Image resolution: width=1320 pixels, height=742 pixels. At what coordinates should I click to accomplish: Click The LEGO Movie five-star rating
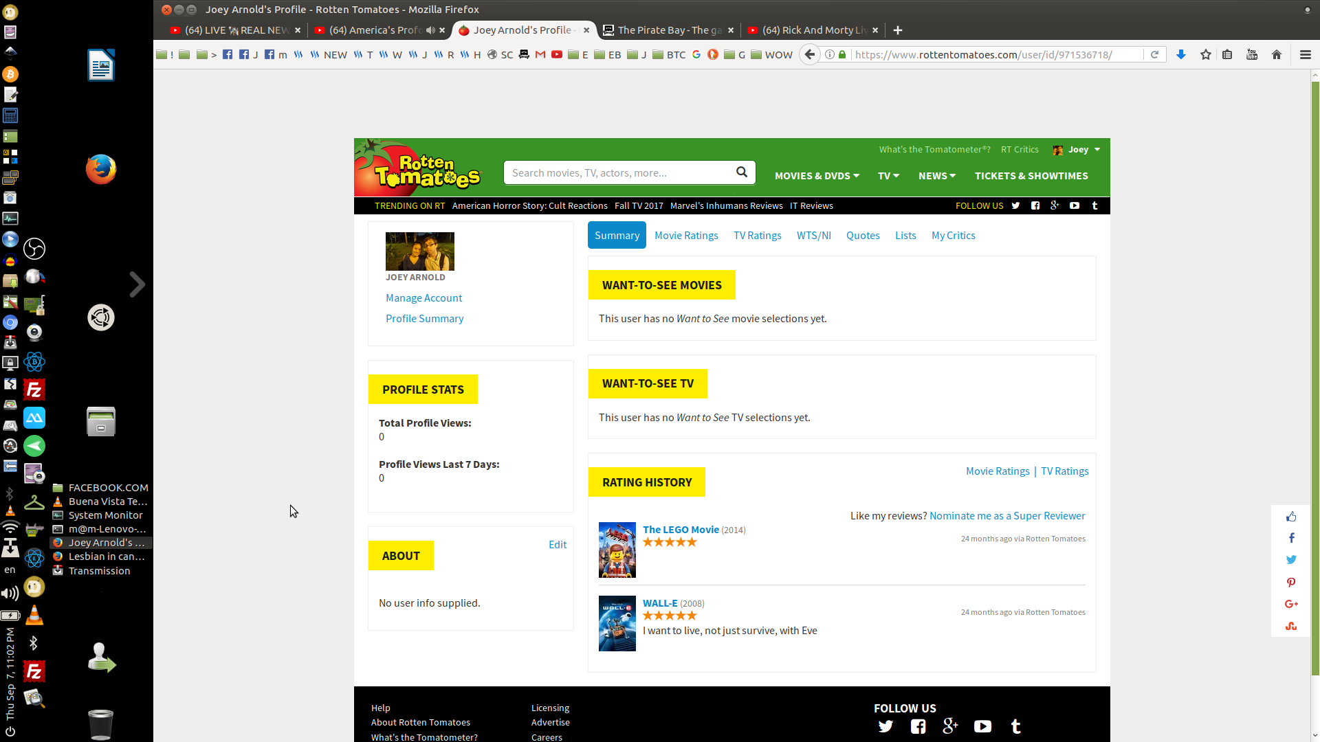670,543
